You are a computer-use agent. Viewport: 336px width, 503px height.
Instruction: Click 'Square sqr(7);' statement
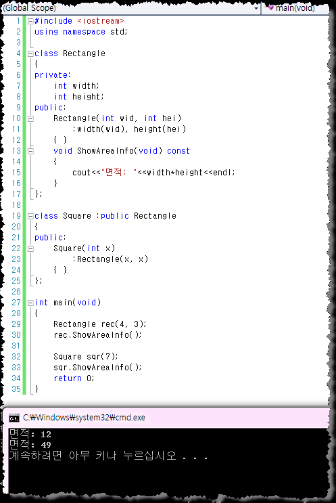click(86, 357)
